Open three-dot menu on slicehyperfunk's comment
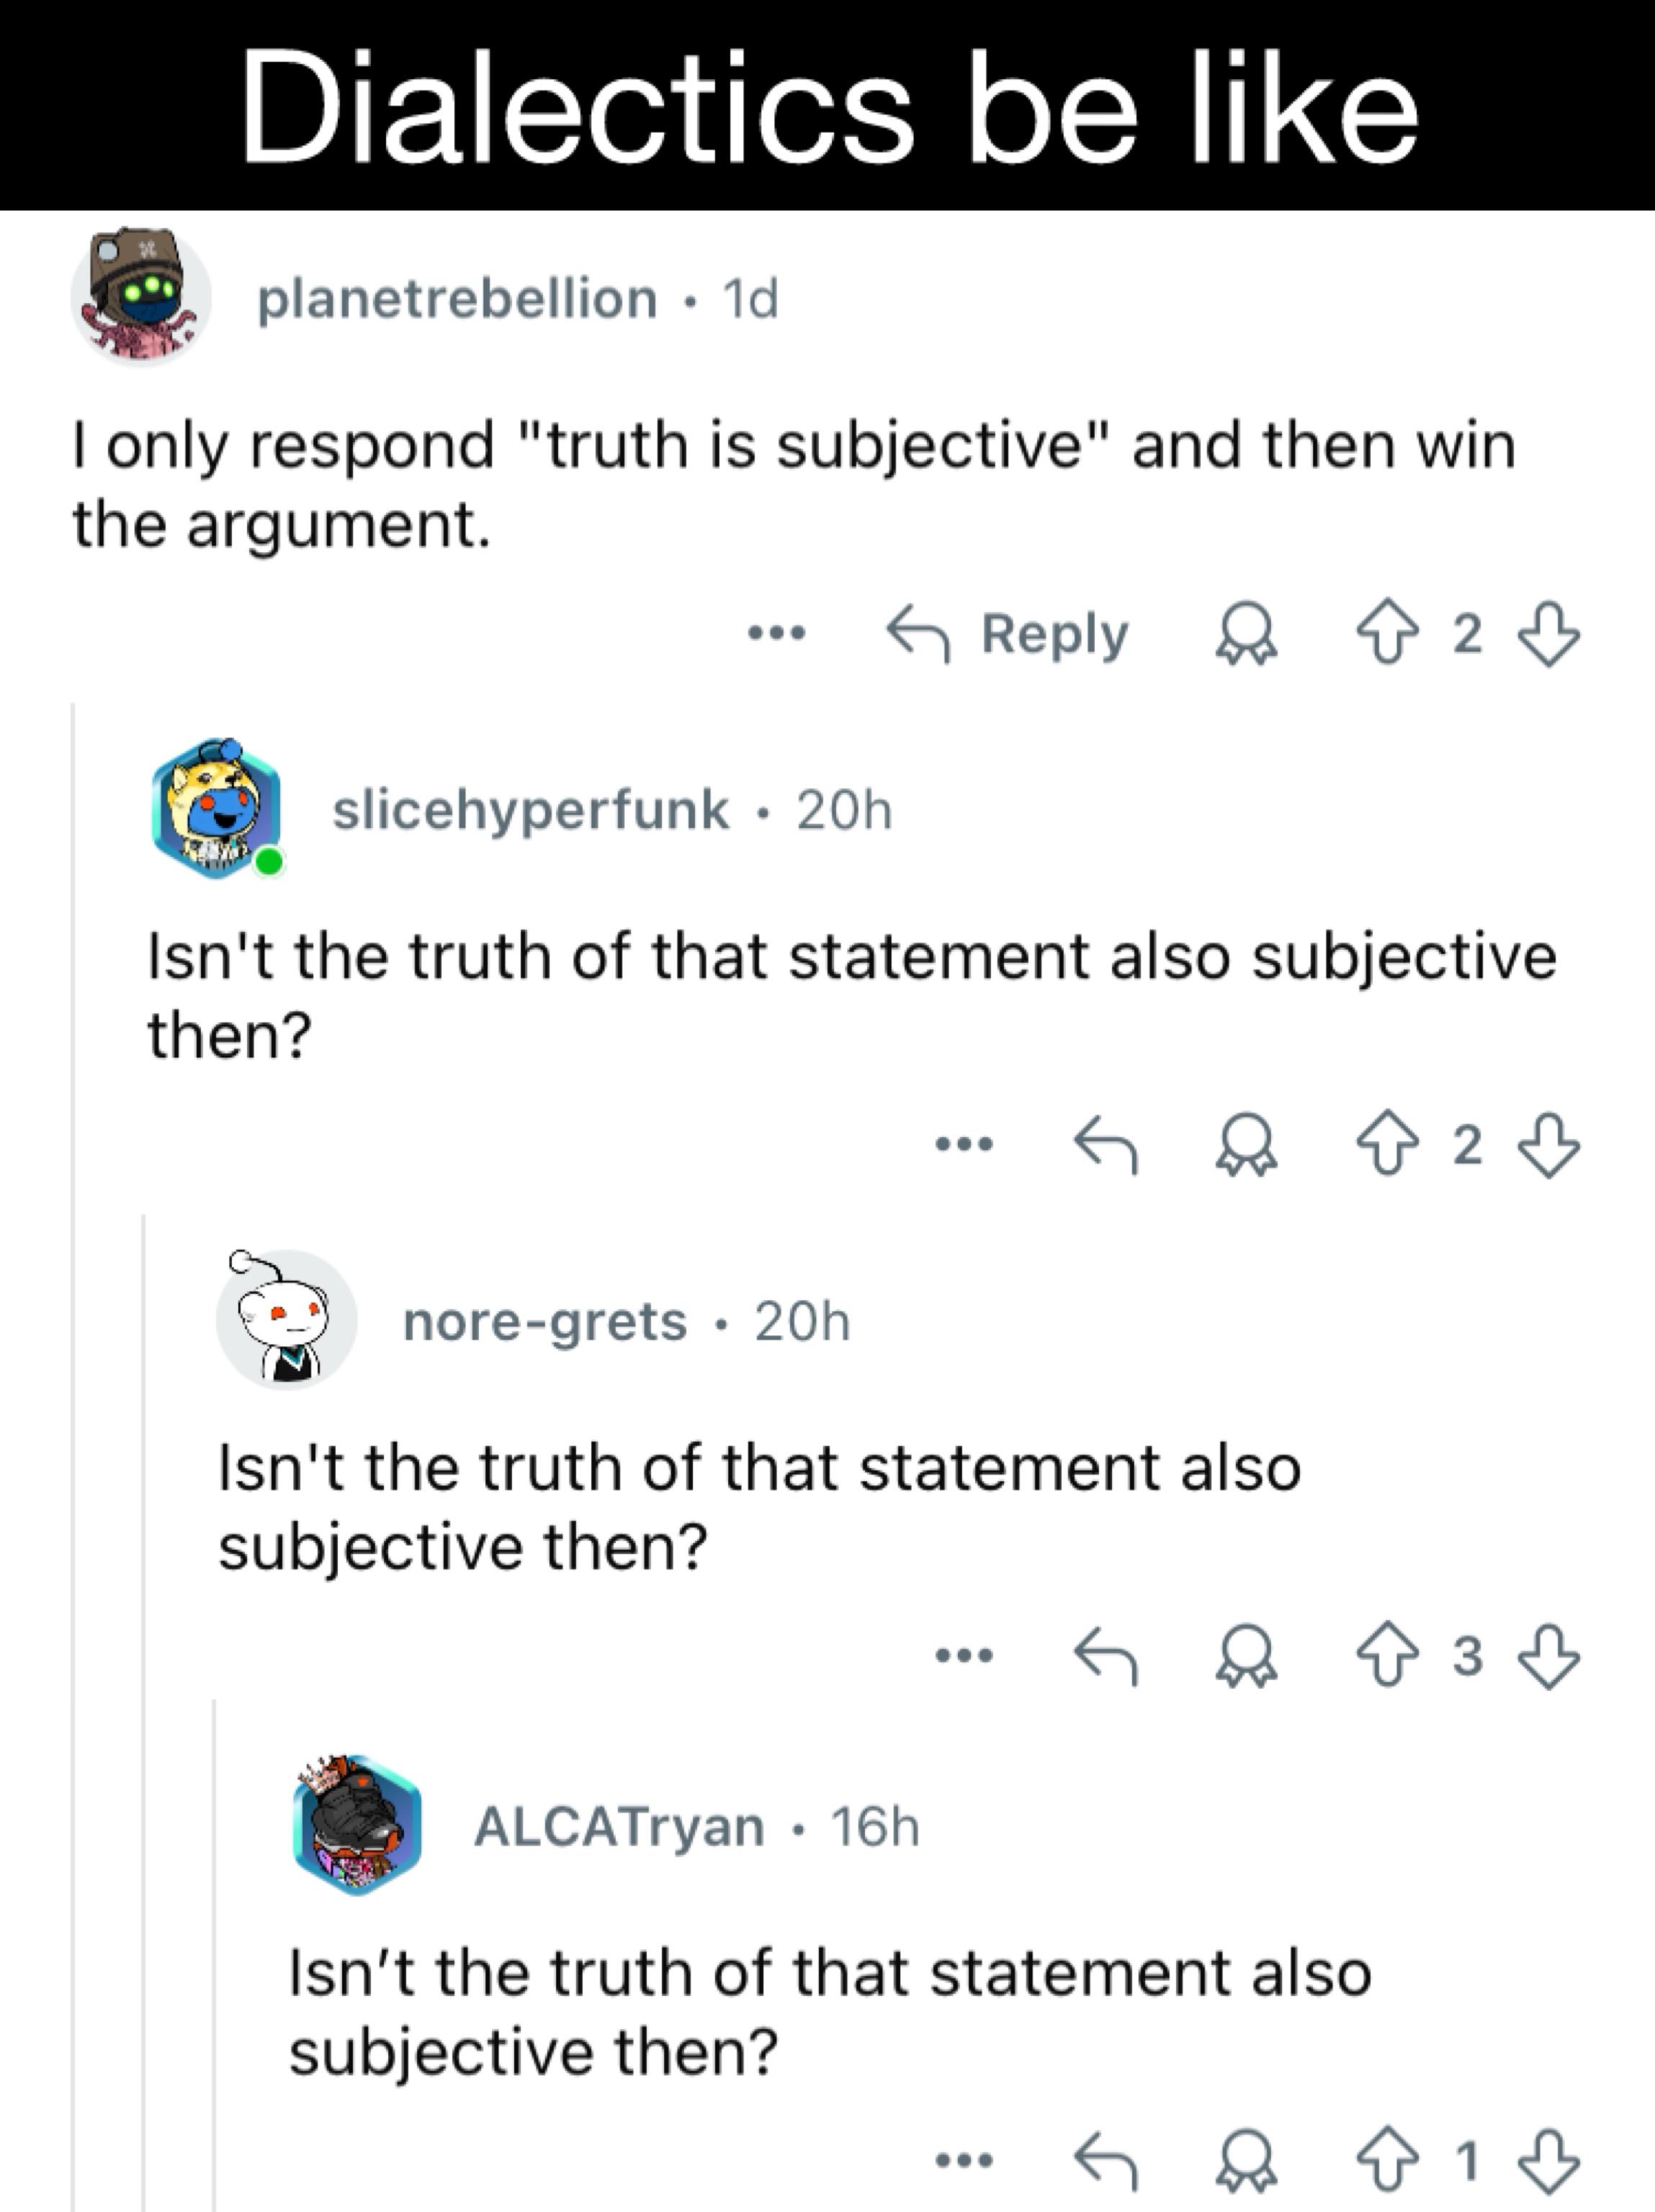The width and height of the screenshot is (1655, 2212). coord(964,1143)
